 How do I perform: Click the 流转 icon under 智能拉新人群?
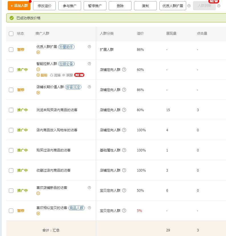(52, 75)
